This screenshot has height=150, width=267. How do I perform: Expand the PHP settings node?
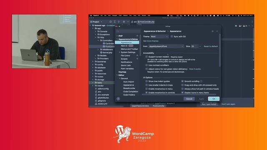click(x=117, y=36)
